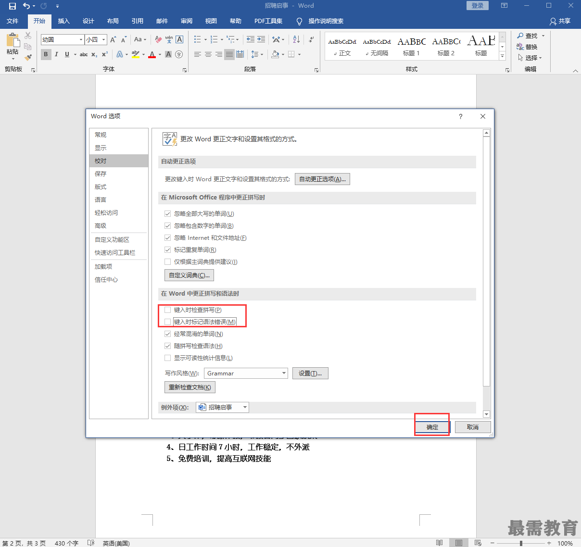Open 写作风格 Grammar dropdown
Image resolution: width=581 pixels, height=547 pixels.
click(x=246, y=373)
